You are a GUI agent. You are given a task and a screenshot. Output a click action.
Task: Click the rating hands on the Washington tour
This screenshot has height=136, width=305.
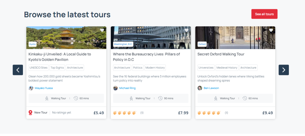pos(125,113)
